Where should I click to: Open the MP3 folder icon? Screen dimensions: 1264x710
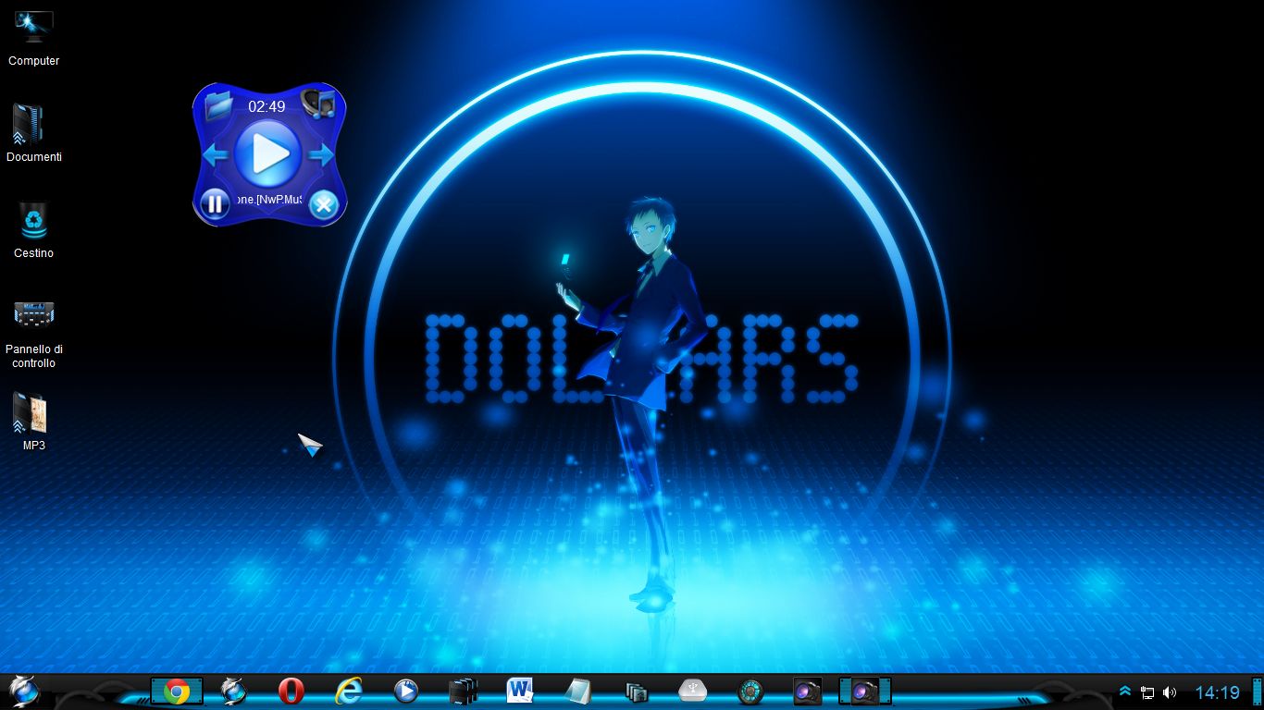click(x=33, y=421)
